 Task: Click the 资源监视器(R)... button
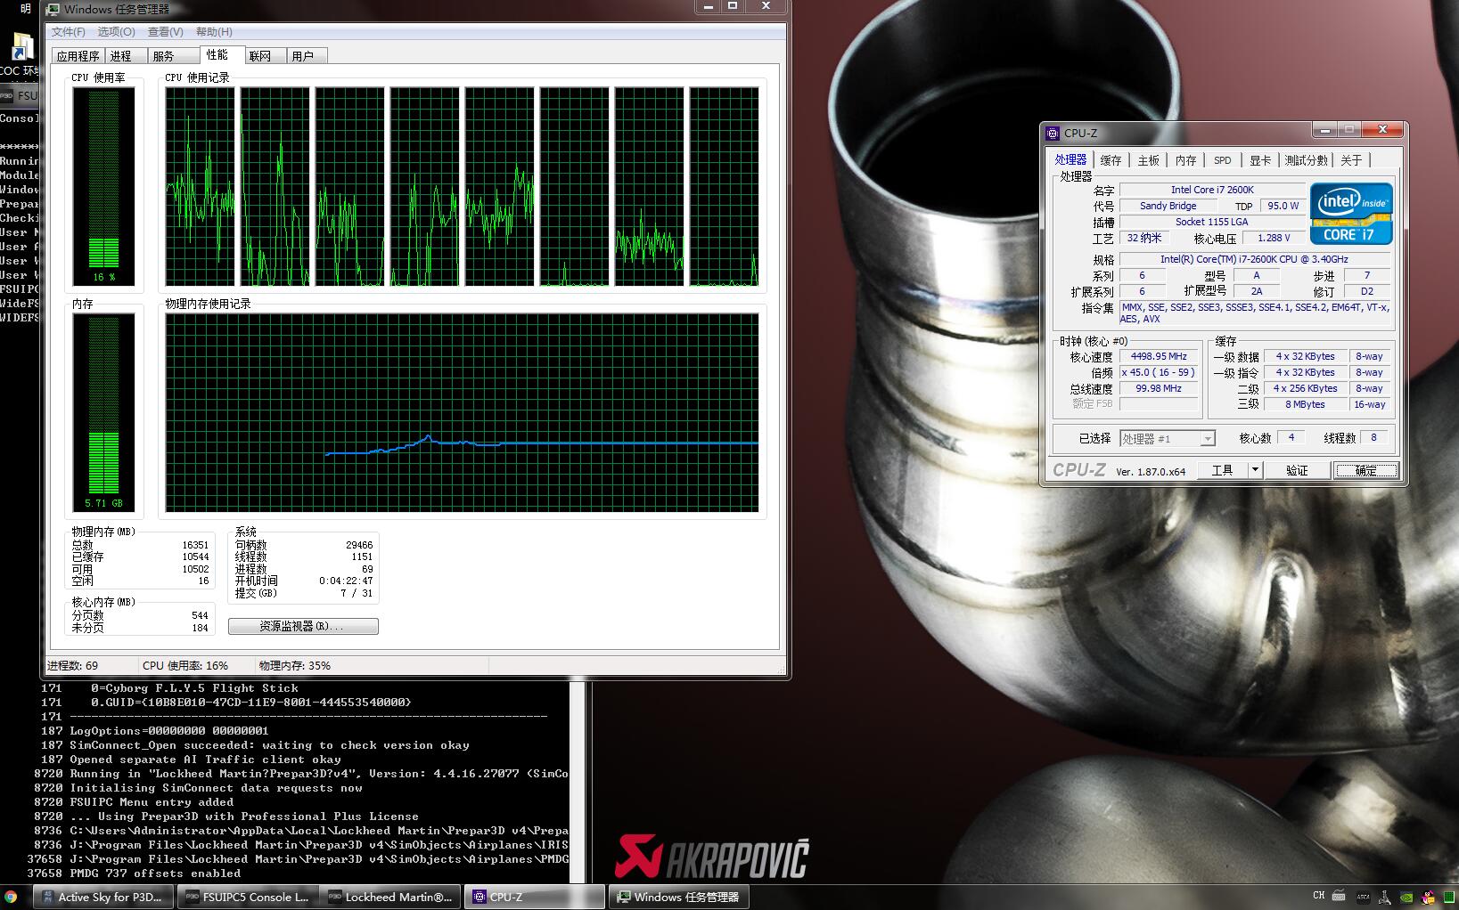[302, 627]
